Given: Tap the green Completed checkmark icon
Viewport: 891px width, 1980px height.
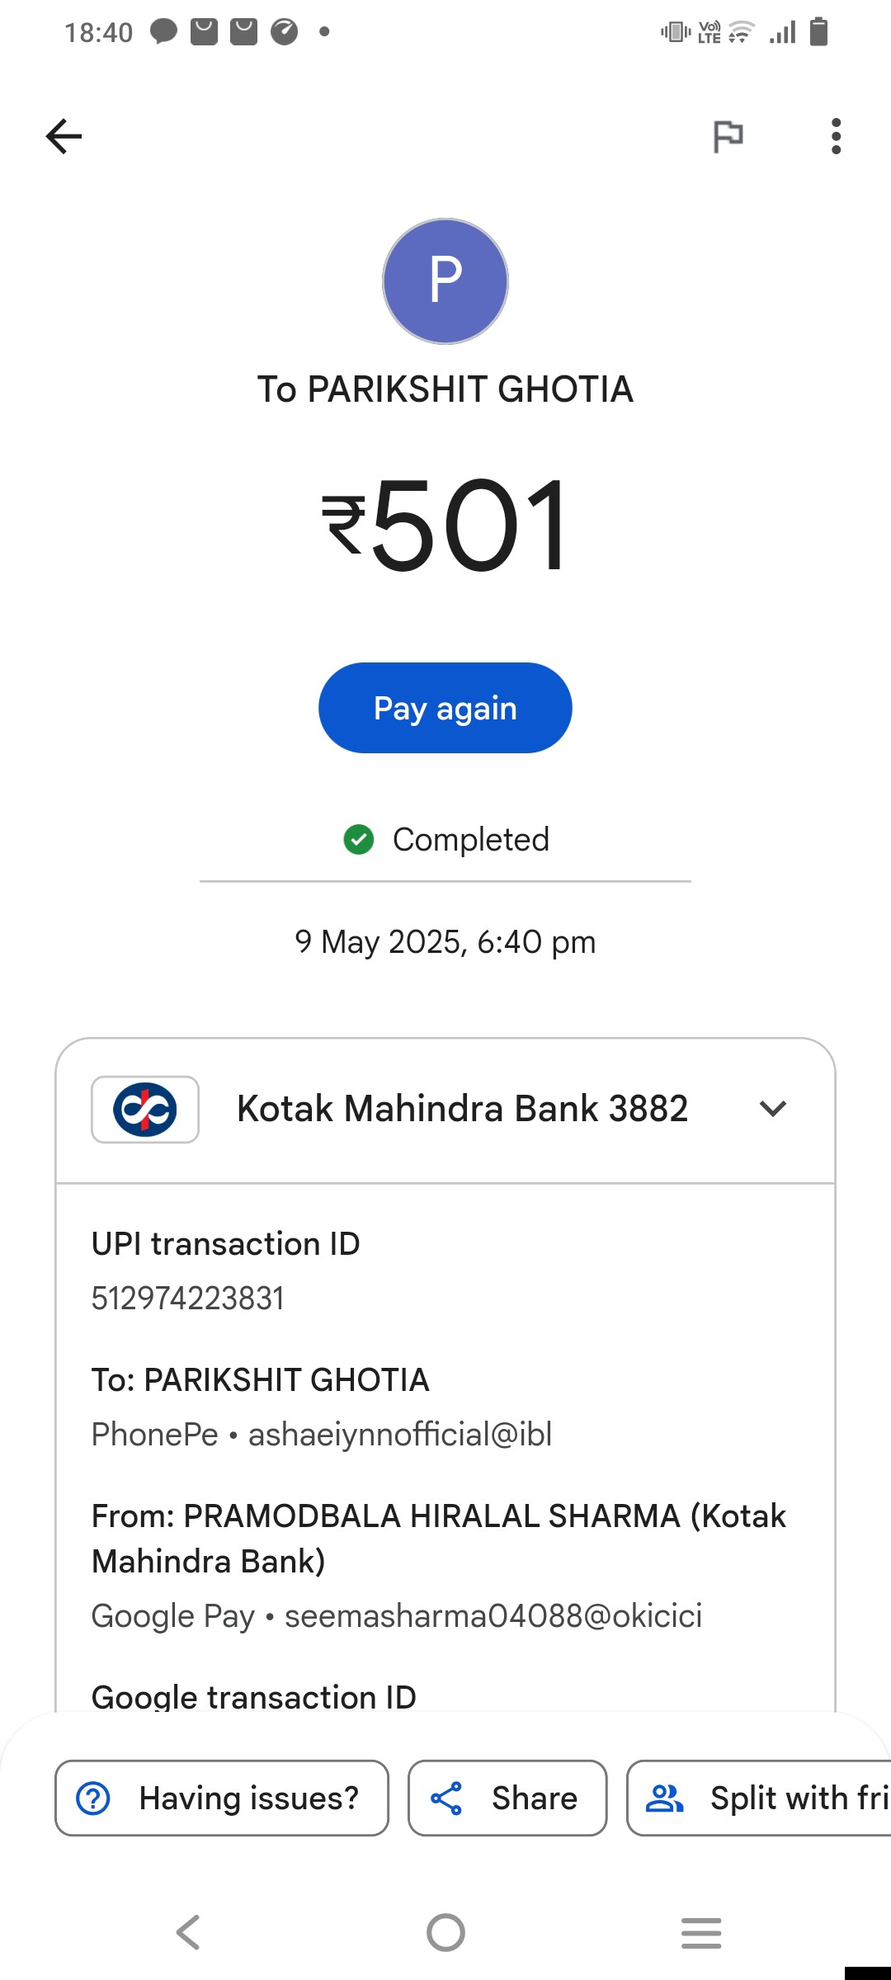Looking at the screenshot, I should coord(359,840).
